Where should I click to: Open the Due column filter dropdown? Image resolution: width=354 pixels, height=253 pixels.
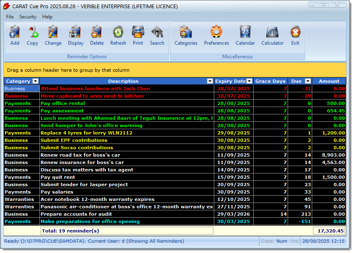click(308, 81)
